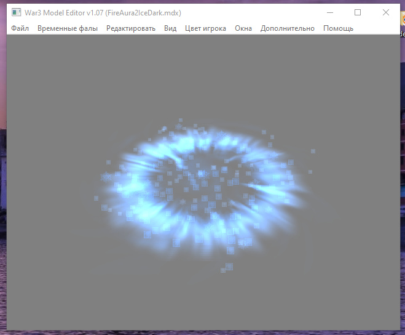Open the Временные фалы menu
Viewport: 405px width, 335px height.
(68, 28)
